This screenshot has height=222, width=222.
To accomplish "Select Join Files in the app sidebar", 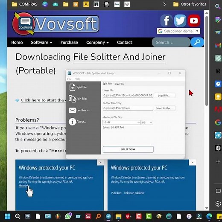I will point(78,99).
